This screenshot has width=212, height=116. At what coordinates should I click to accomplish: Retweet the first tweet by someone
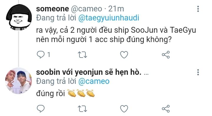[x=82, y=55]
